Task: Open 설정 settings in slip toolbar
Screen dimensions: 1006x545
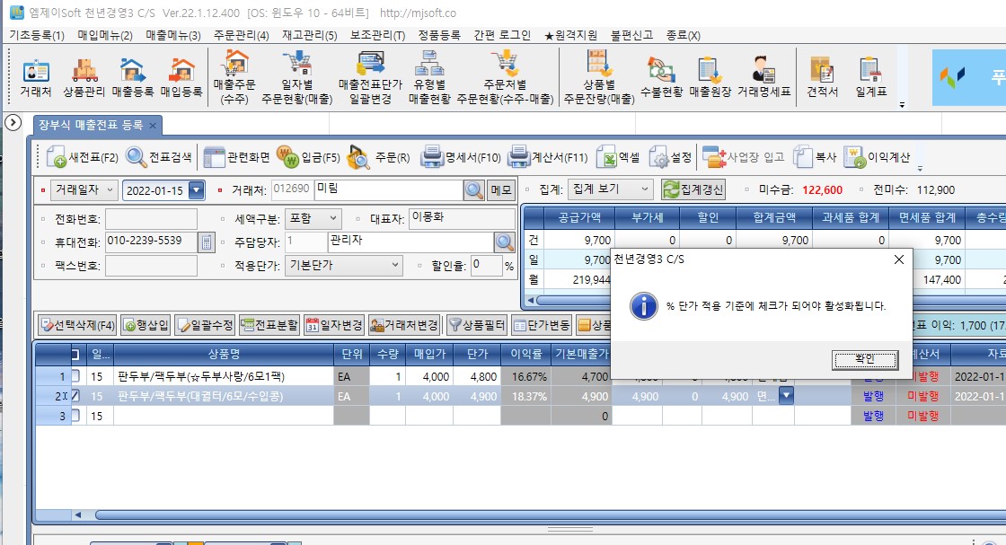Action: (x=670, y=157)
